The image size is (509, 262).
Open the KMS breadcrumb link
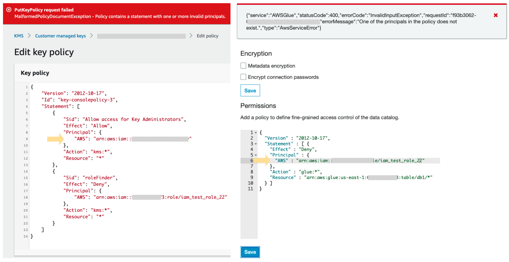click(19, 36)
